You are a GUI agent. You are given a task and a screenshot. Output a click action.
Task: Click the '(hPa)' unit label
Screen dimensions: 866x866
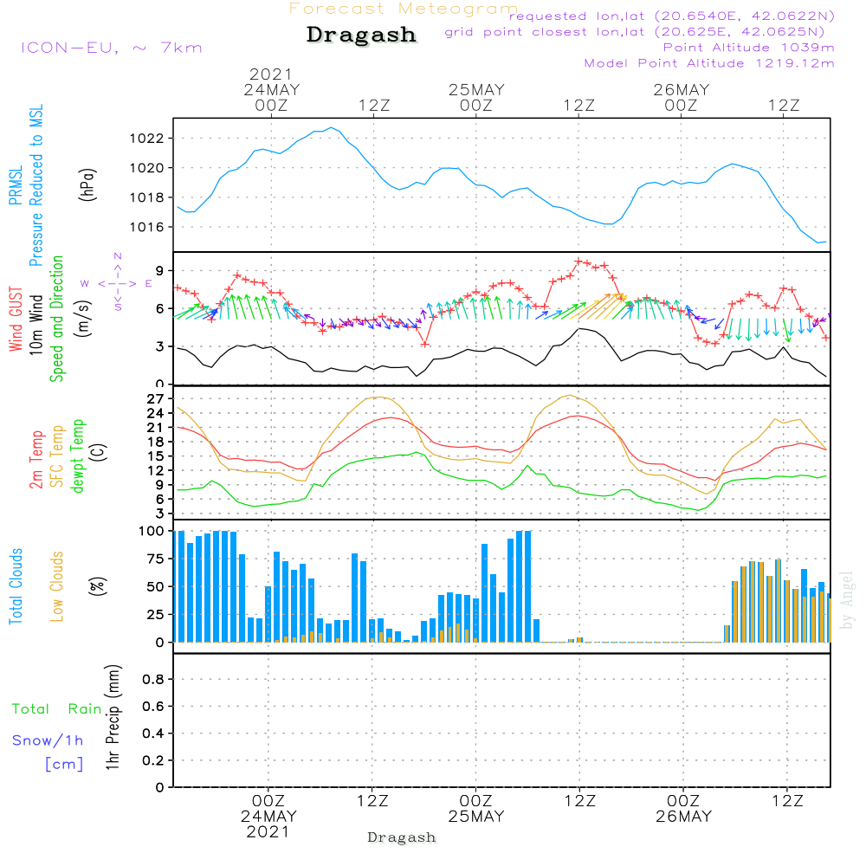[87, 184]
